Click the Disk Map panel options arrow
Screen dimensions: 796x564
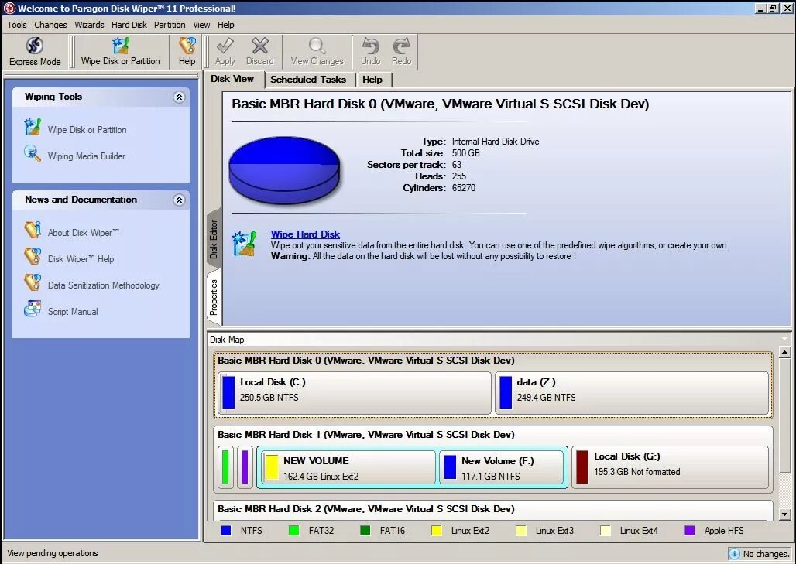pyautogui.click(x=784, y=340)
